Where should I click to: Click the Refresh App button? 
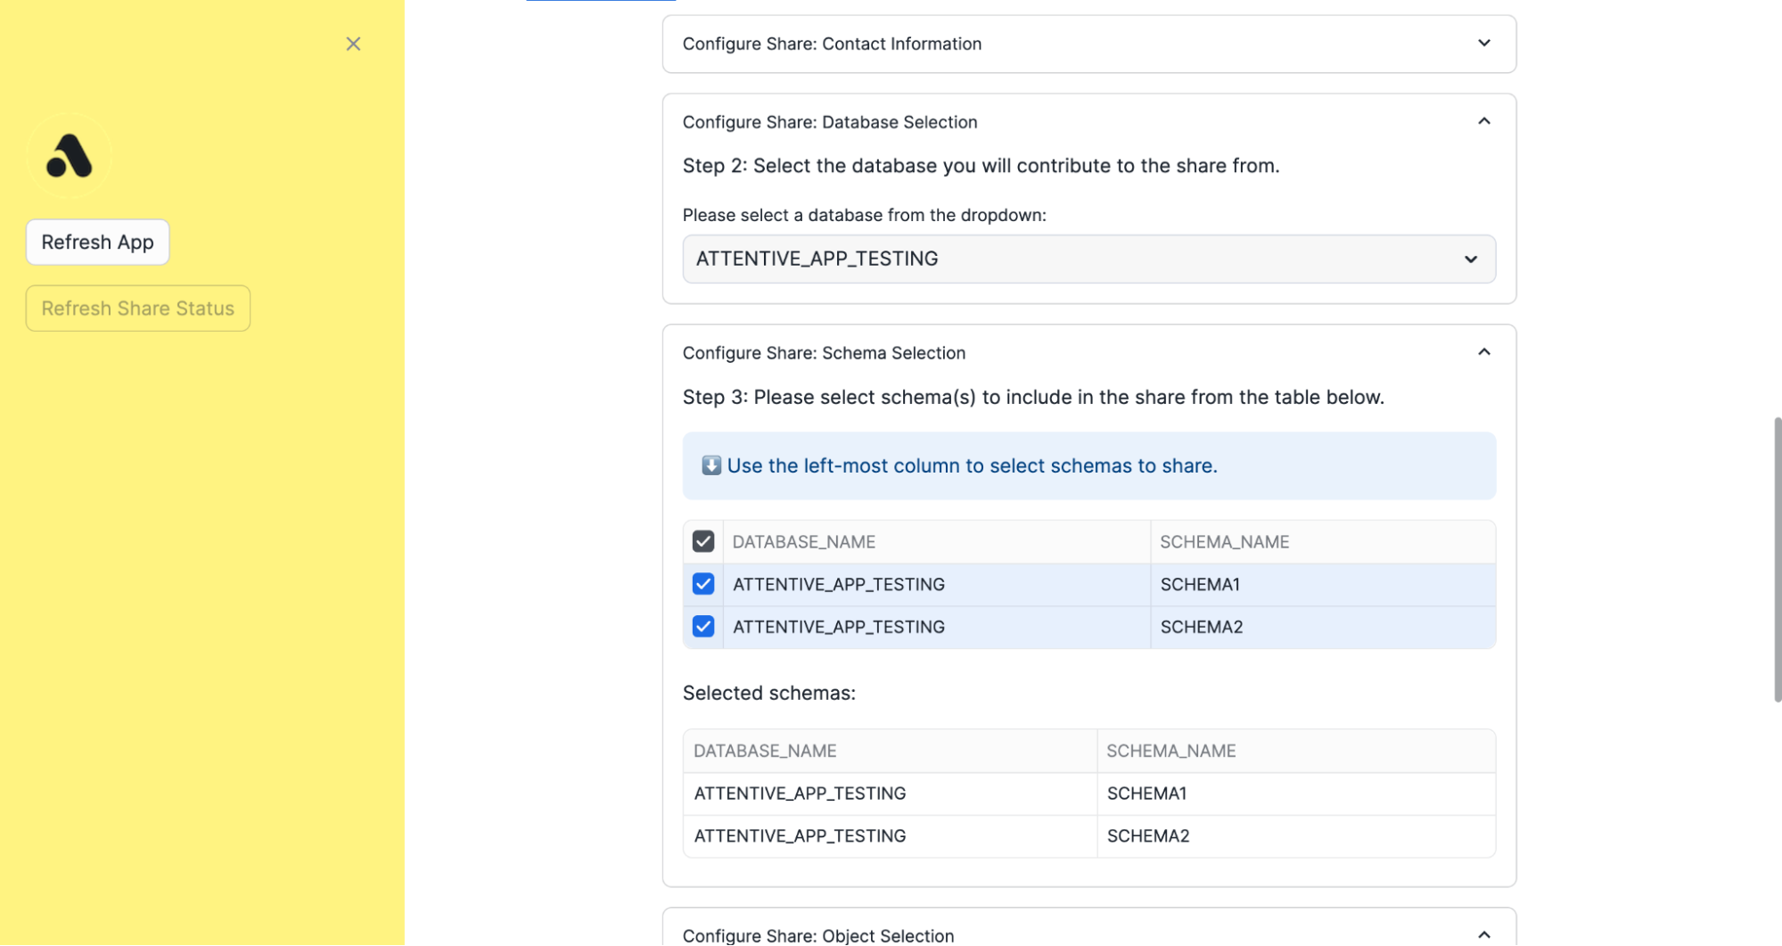97,242
